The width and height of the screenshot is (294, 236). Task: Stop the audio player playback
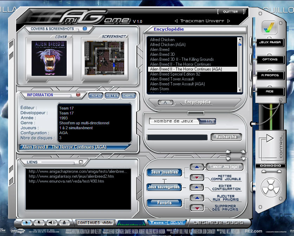click(x=39, y=223)
